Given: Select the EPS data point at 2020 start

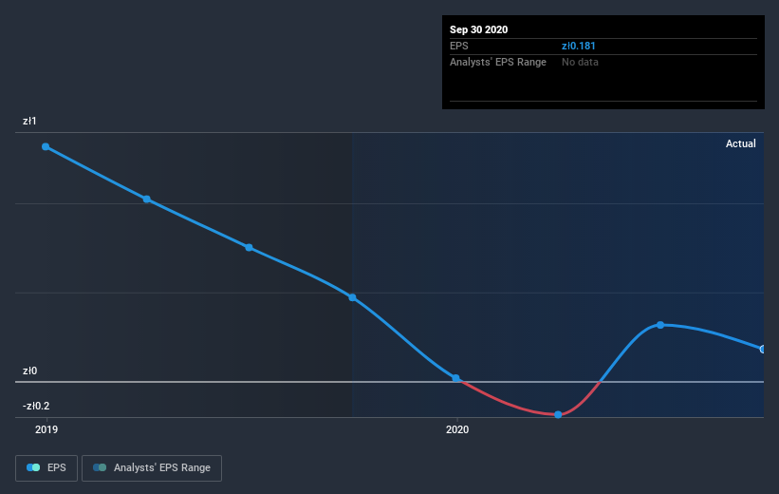Looking at the screenshot, I should pyautogui.click(x=455, y=378).
